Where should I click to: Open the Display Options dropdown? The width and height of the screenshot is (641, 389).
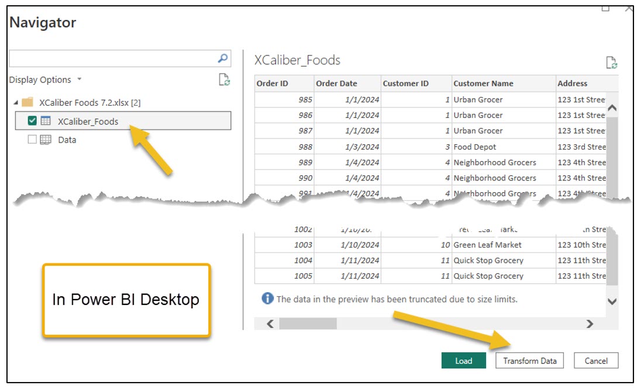[46, 79]
